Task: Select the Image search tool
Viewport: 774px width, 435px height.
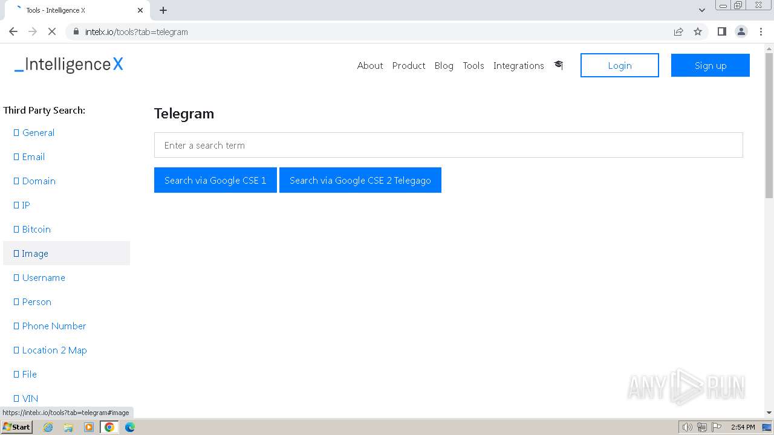Action: [67, 253]
